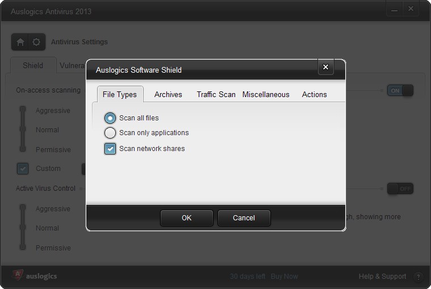Click Cancel in Software Shield dialog
This screenshot has width=431, height=289.
tap(244, 218)
